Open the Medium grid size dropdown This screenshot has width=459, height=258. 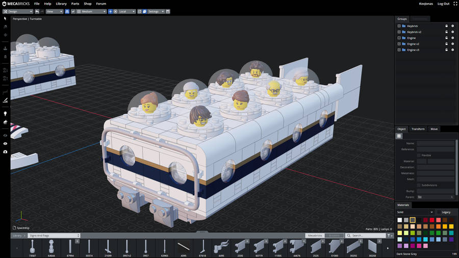tap(91, 11)
